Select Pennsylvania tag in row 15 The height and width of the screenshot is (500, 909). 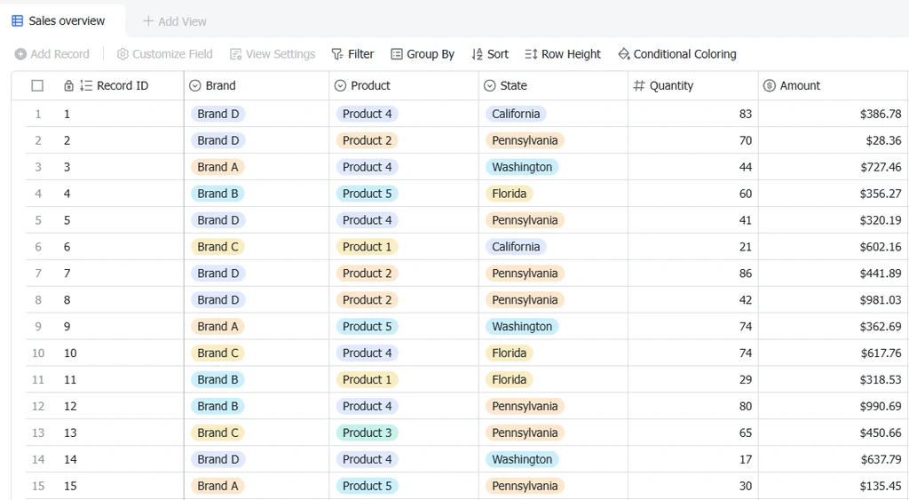(525, 486)
